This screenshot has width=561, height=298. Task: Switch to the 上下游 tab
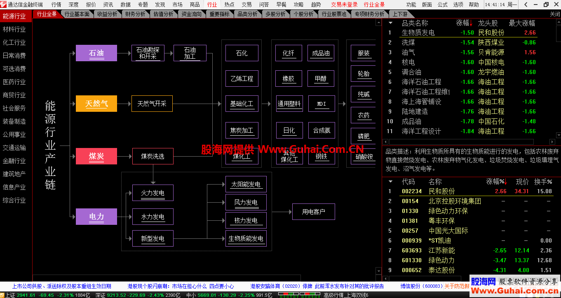point(400,14)
